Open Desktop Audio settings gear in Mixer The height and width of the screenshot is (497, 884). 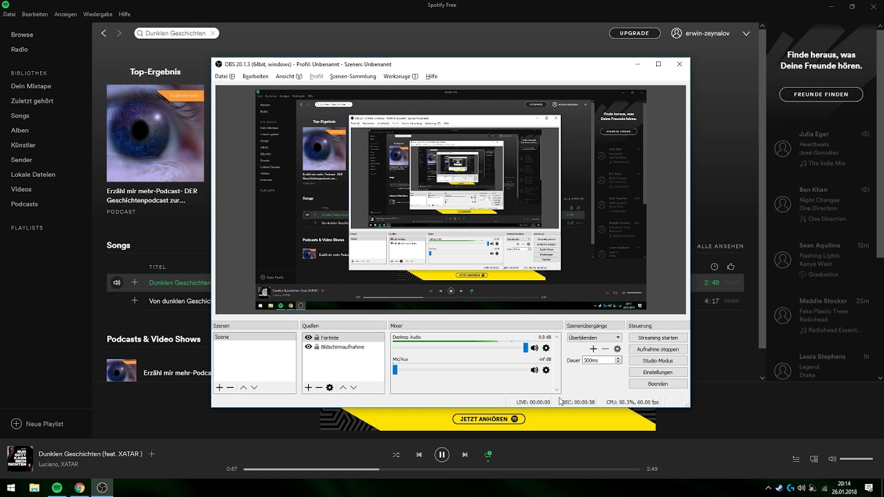pos(546,348)
